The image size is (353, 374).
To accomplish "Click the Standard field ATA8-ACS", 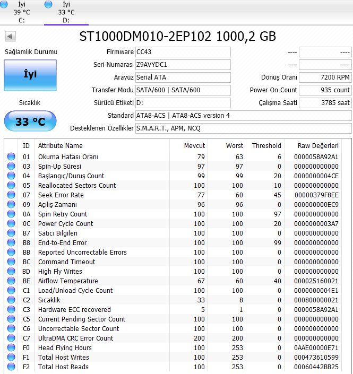I will pyautogui.click(x=244, y=116).
